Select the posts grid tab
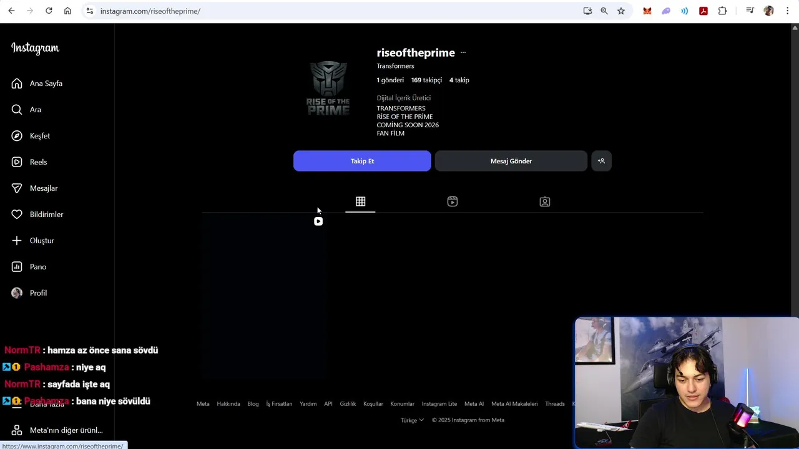799x449 pixels. point(360,201)
